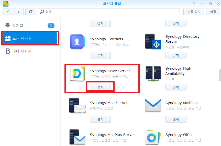This screenshot has height=146, width=221.
Task: Click the top-left partially shown package 설치 button
Action: pos(100,23)
